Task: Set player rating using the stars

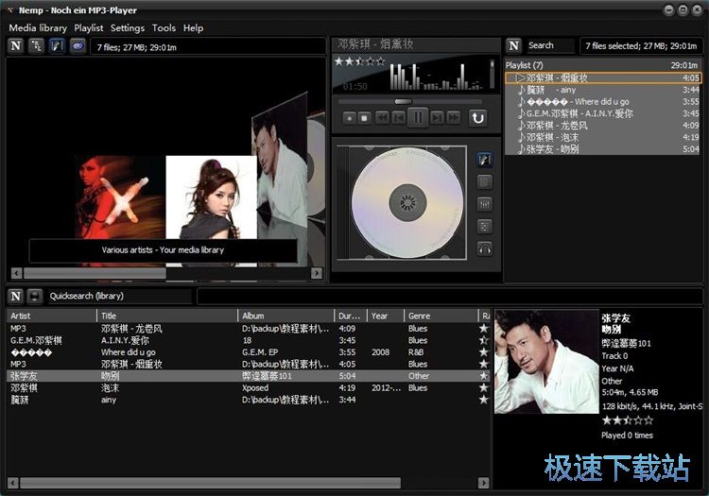Action: point(359,61)
